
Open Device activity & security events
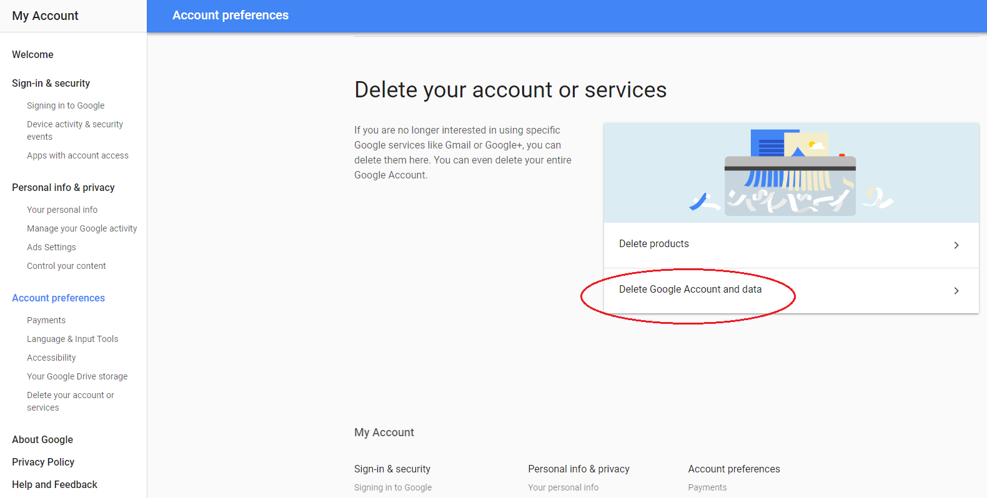tap(75, 130)
